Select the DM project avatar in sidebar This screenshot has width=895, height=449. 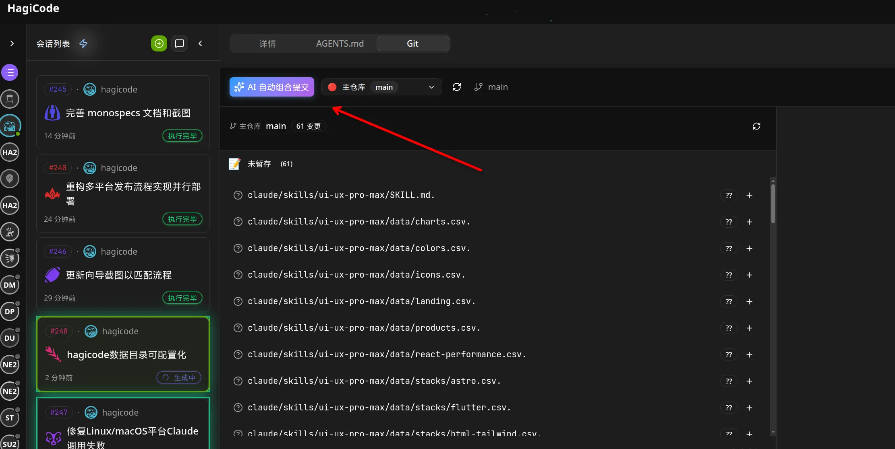coord(10,285)
